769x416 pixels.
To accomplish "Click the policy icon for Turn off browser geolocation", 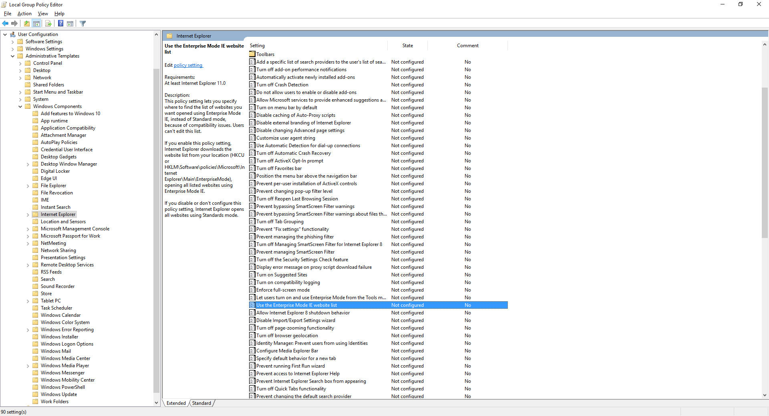I will coord(252,336).
